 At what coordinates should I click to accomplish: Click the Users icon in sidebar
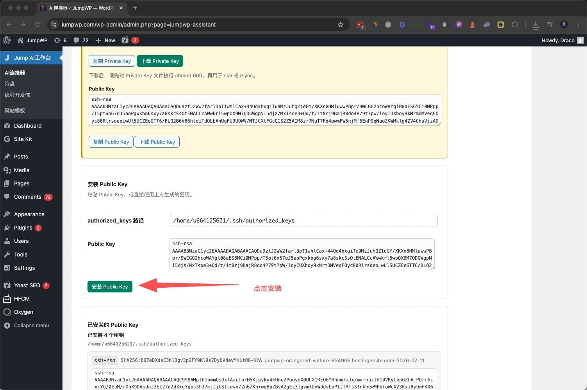[7, 241]
